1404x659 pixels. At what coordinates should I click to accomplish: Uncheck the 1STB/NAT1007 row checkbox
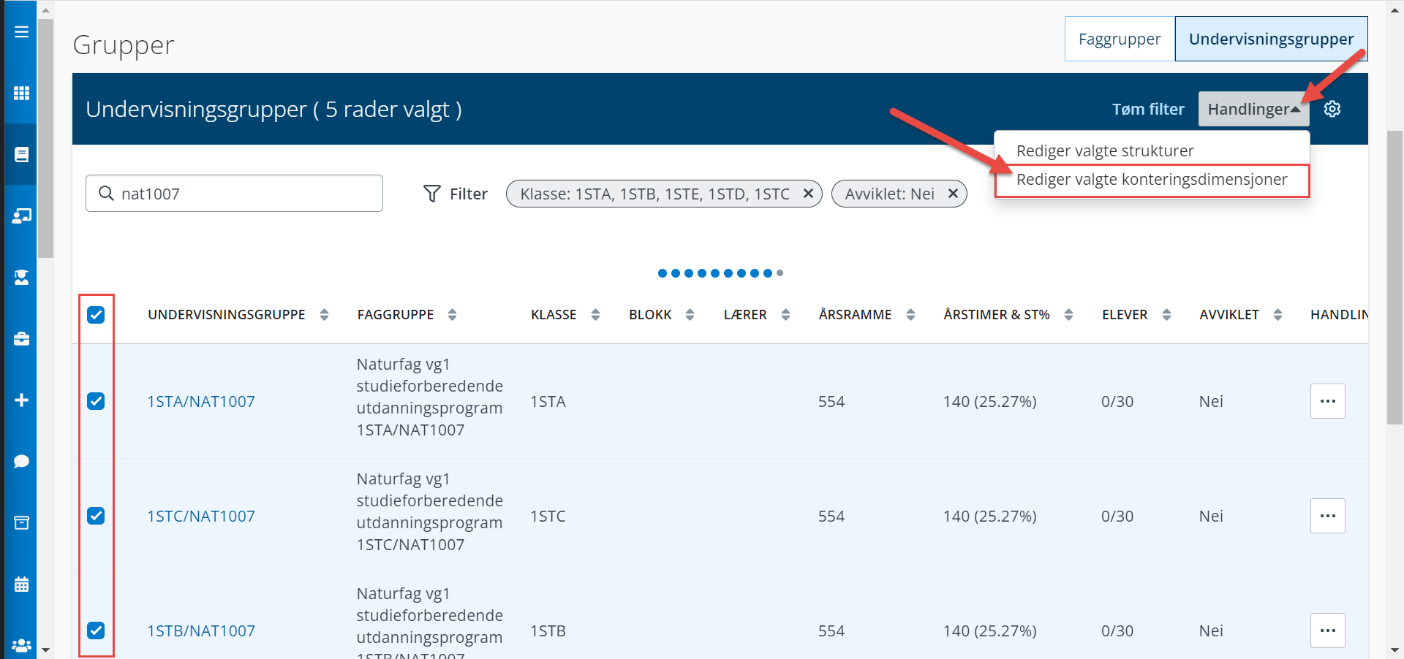[x=96, y=631]
